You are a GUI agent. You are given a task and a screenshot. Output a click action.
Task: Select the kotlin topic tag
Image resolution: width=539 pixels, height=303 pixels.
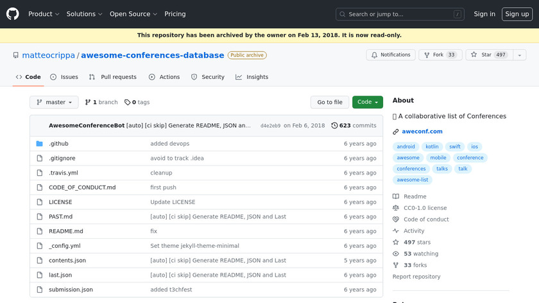431,147
